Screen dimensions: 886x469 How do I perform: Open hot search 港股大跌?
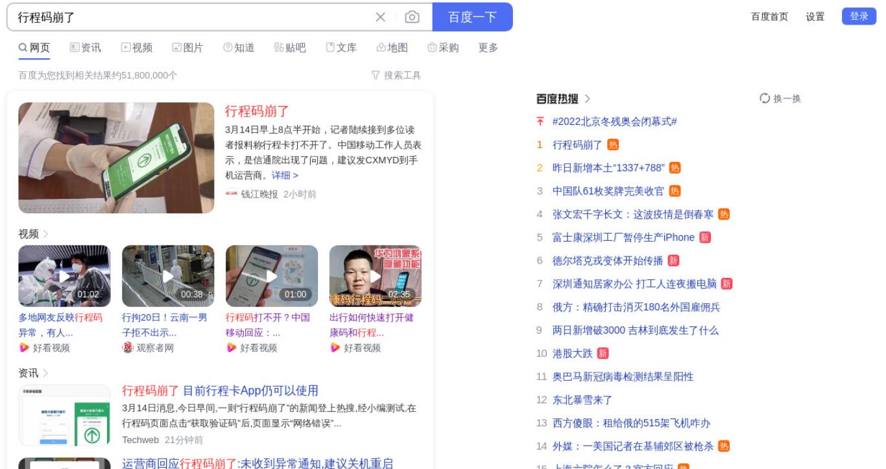coord(573,354)
